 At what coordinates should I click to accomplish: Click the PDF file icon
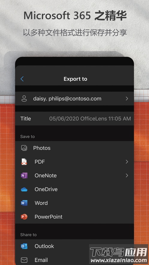point(24,161)
